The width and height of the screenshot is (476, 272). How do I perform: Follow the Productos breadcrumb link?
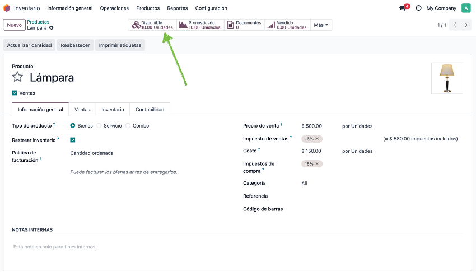pyautogui.click(x=38, y=22)
